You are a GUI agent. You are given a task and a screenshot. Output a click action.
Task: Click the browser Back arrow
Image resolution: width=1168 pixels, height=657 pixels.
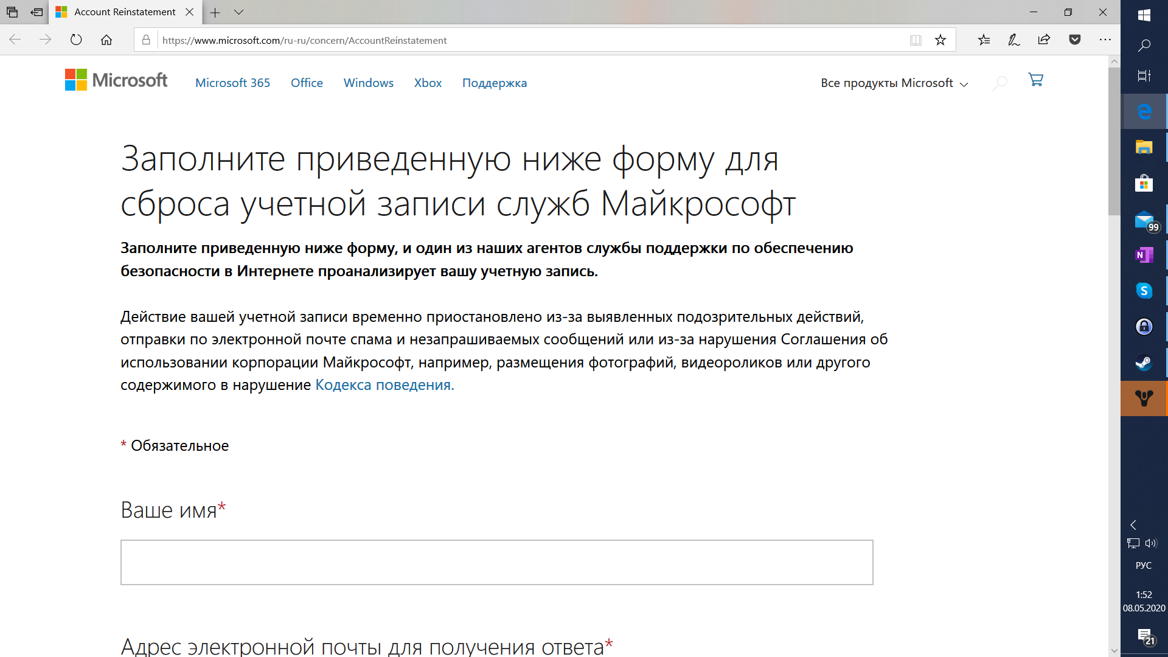pos(15,40)
